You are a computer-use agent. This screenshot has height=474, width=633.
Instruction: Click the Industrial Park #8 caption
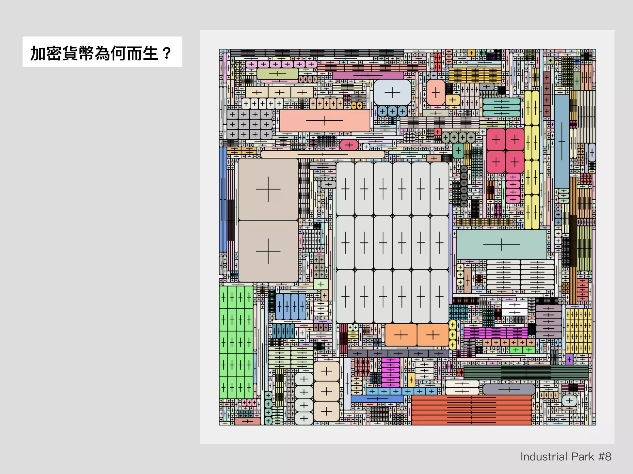(x=566, y=457)
